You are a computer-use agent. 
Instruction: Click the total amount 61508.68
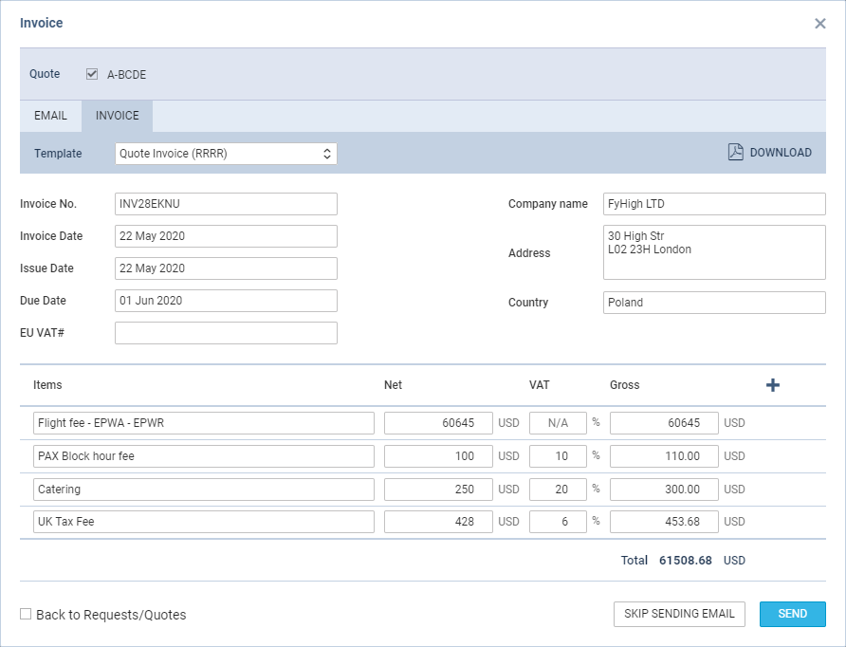685,561
